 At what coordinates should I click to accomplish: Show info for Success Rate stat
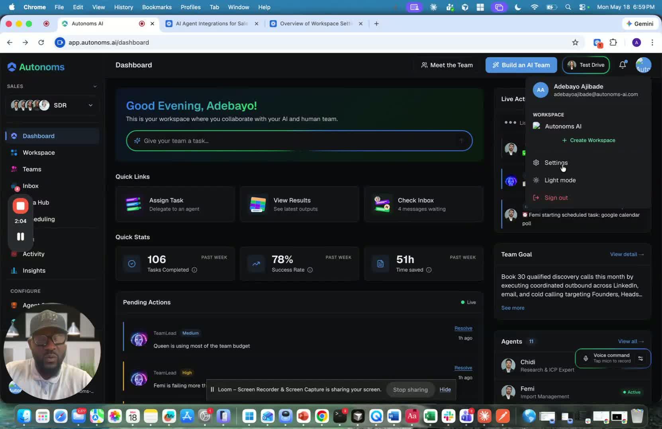(310, 270)
